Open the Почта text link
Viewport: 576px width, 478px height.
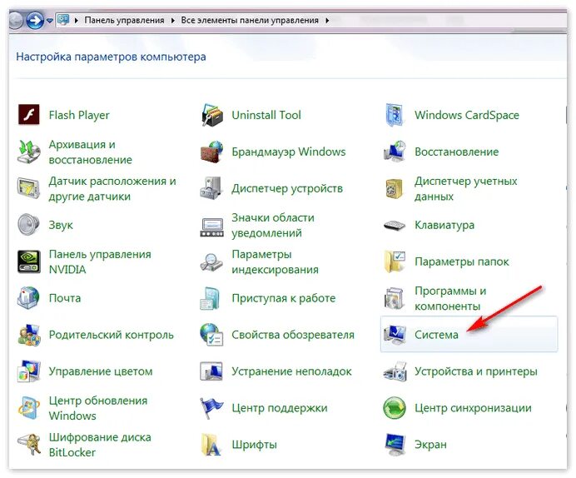[65, 298]
